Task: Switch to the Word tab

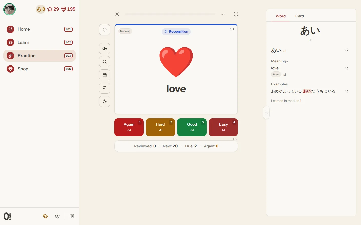Action: pyautogui.click(x=281, y=16)
